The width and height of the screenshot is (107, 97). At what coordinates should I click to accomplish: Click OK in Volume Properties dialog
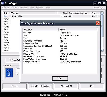[x=60, y=79]
